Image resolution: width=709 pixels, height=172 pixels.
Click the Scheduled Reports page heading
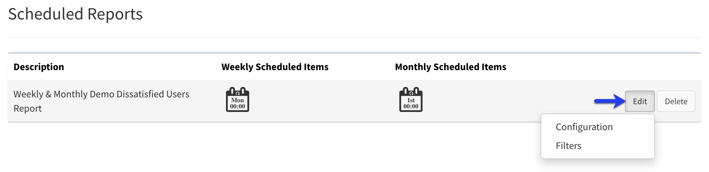(75, 14)
